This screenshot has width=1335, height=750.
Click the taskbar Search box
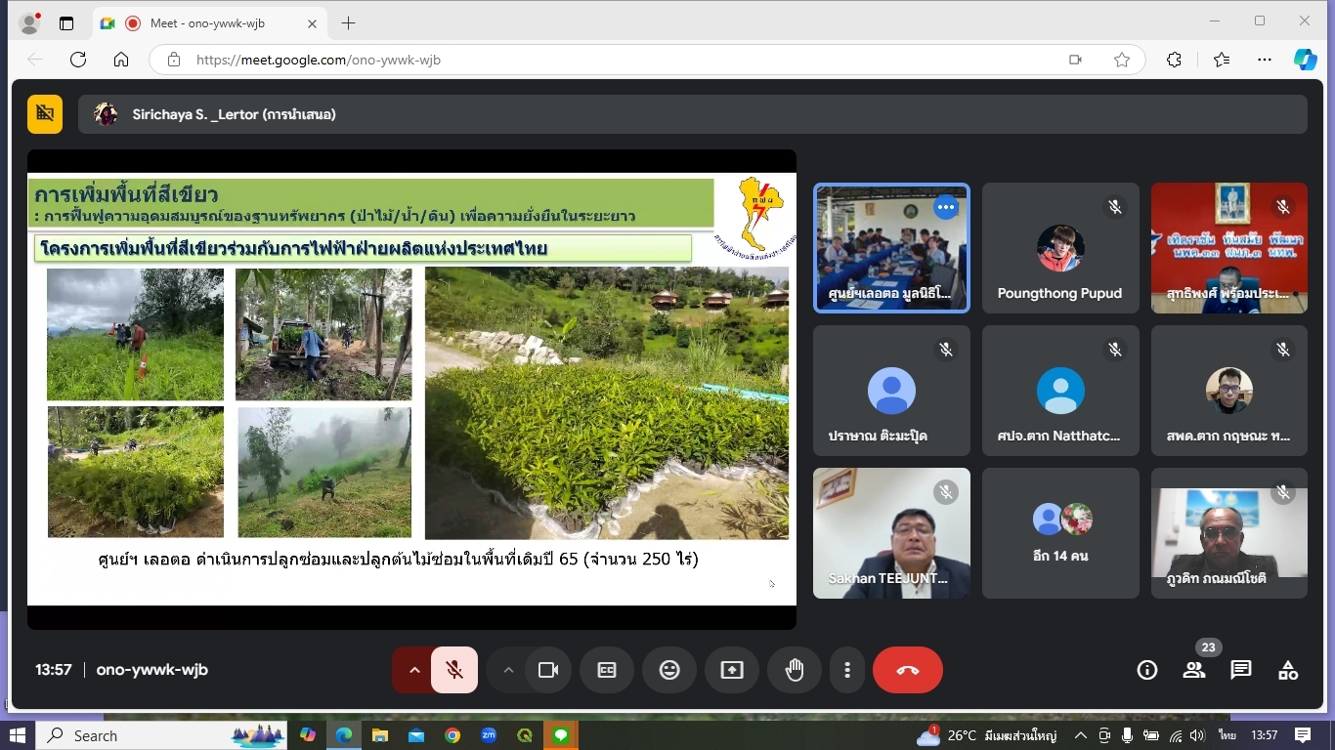[x=161, y=735]
